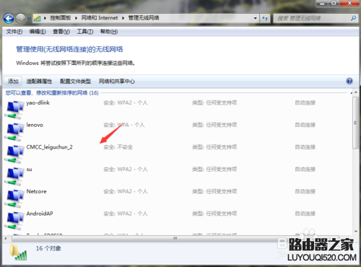
Task: Click 自动连接 in the Netcore row
Action: (x=305, y=191)
